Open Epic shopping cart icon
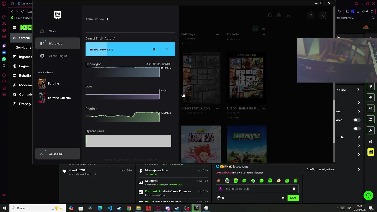This screenshot has height=212, width=377. pyautogui.click(x=288, y=15)
